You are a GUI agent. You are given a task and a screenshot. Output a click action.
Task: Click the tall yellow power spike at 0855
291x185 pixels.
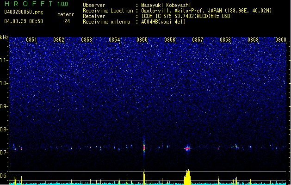coord(144,177)
